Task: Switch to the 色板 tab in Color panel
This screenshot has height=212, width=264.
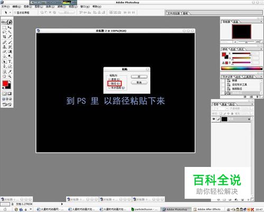Action: coord(233,49)
